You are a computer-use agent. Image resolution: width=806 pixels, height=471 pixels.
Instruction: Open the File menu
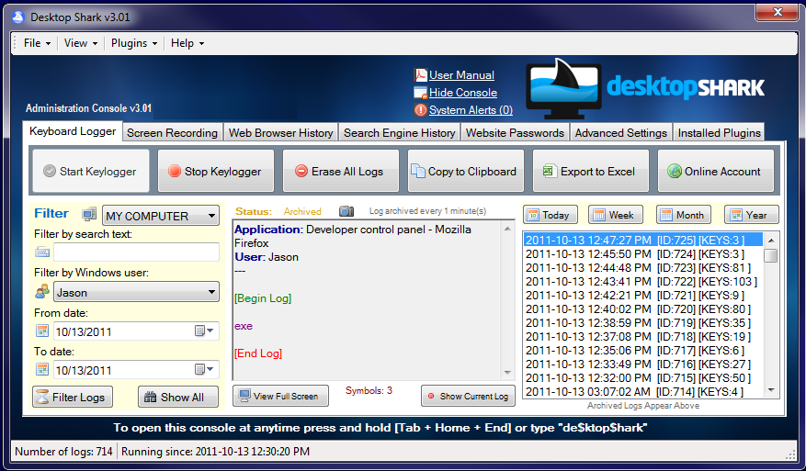37,43
